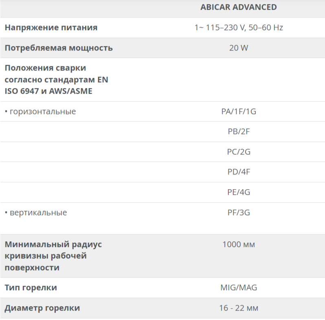This screenshot has height=320, width=325.
Task: Click the 20 W power value
Action: point(239,48)
